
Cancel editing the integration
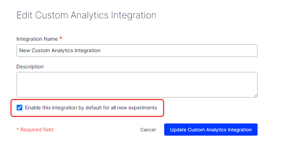coord(148,130)
